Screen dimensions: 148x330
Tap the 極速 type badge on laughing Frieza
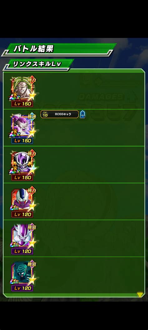[32, 117]
